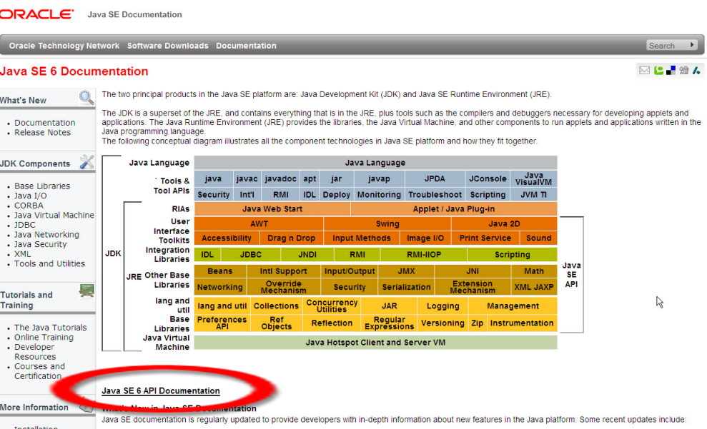Click Swing block in the diagram
This screenshot has width=707, height=429.
click(x=387, y=224)
